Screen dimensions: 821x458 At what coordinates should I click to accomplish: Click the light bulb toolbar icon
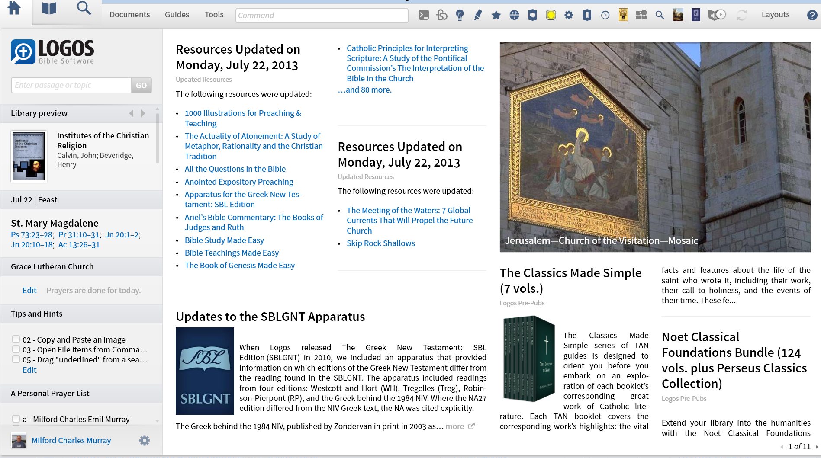pyautogui.click(x=460, y=15)
